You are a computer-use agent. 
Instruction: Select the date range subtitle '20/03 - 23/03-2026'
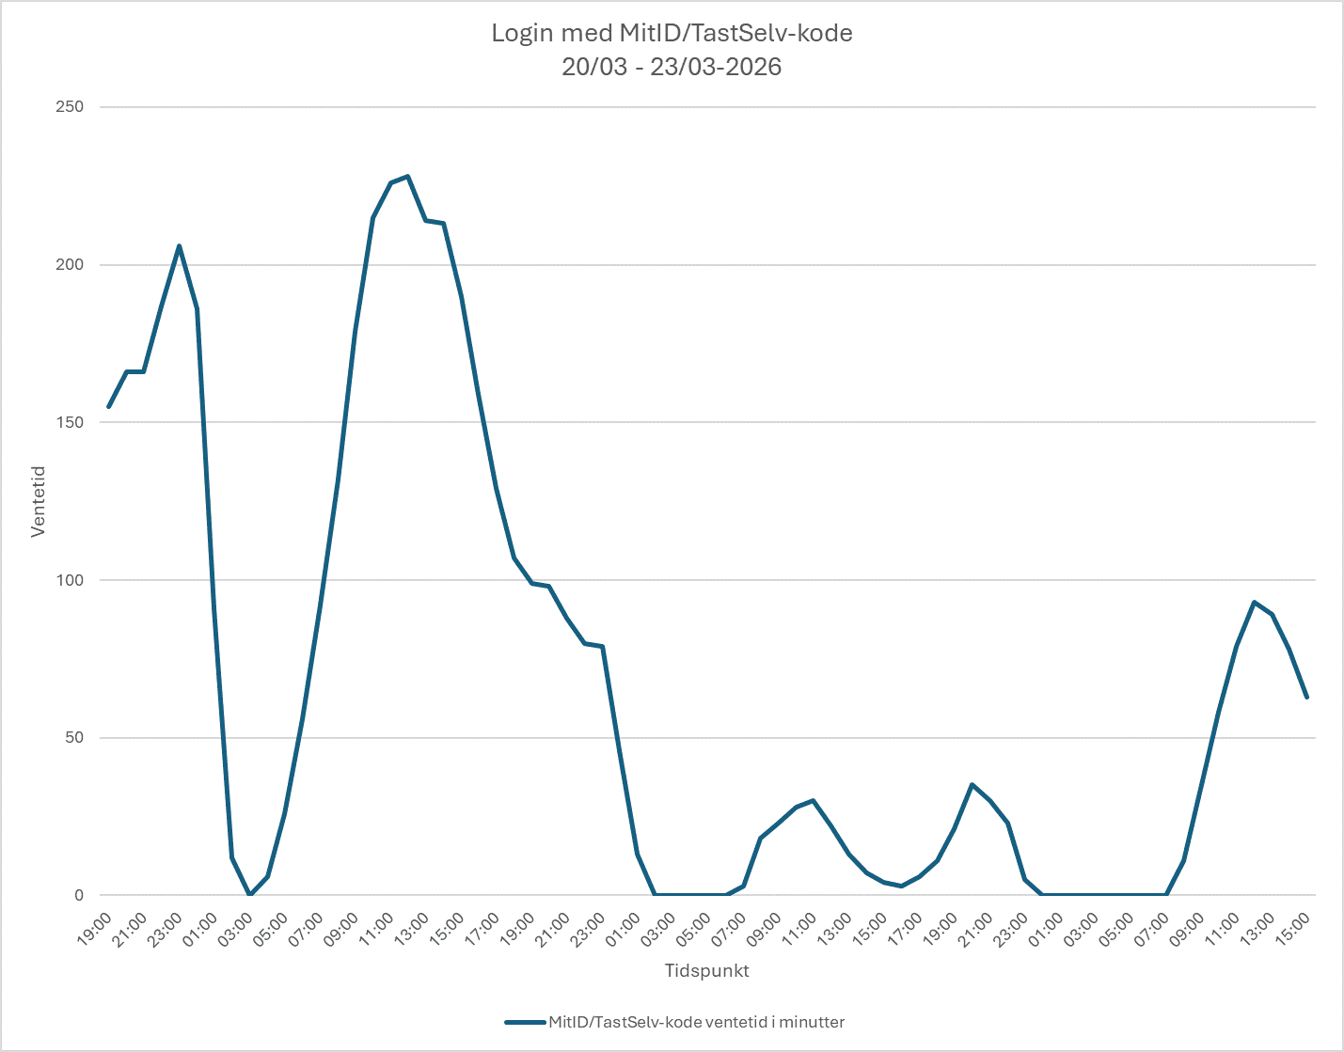672,67
